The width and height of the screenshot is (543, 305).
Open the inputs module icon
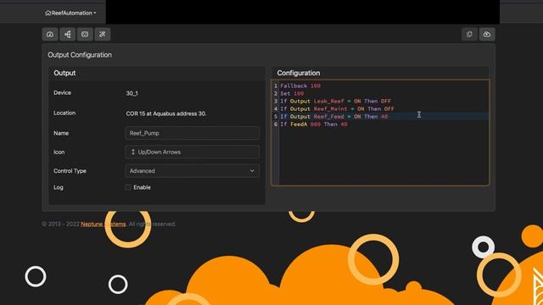tap(85, 34)
